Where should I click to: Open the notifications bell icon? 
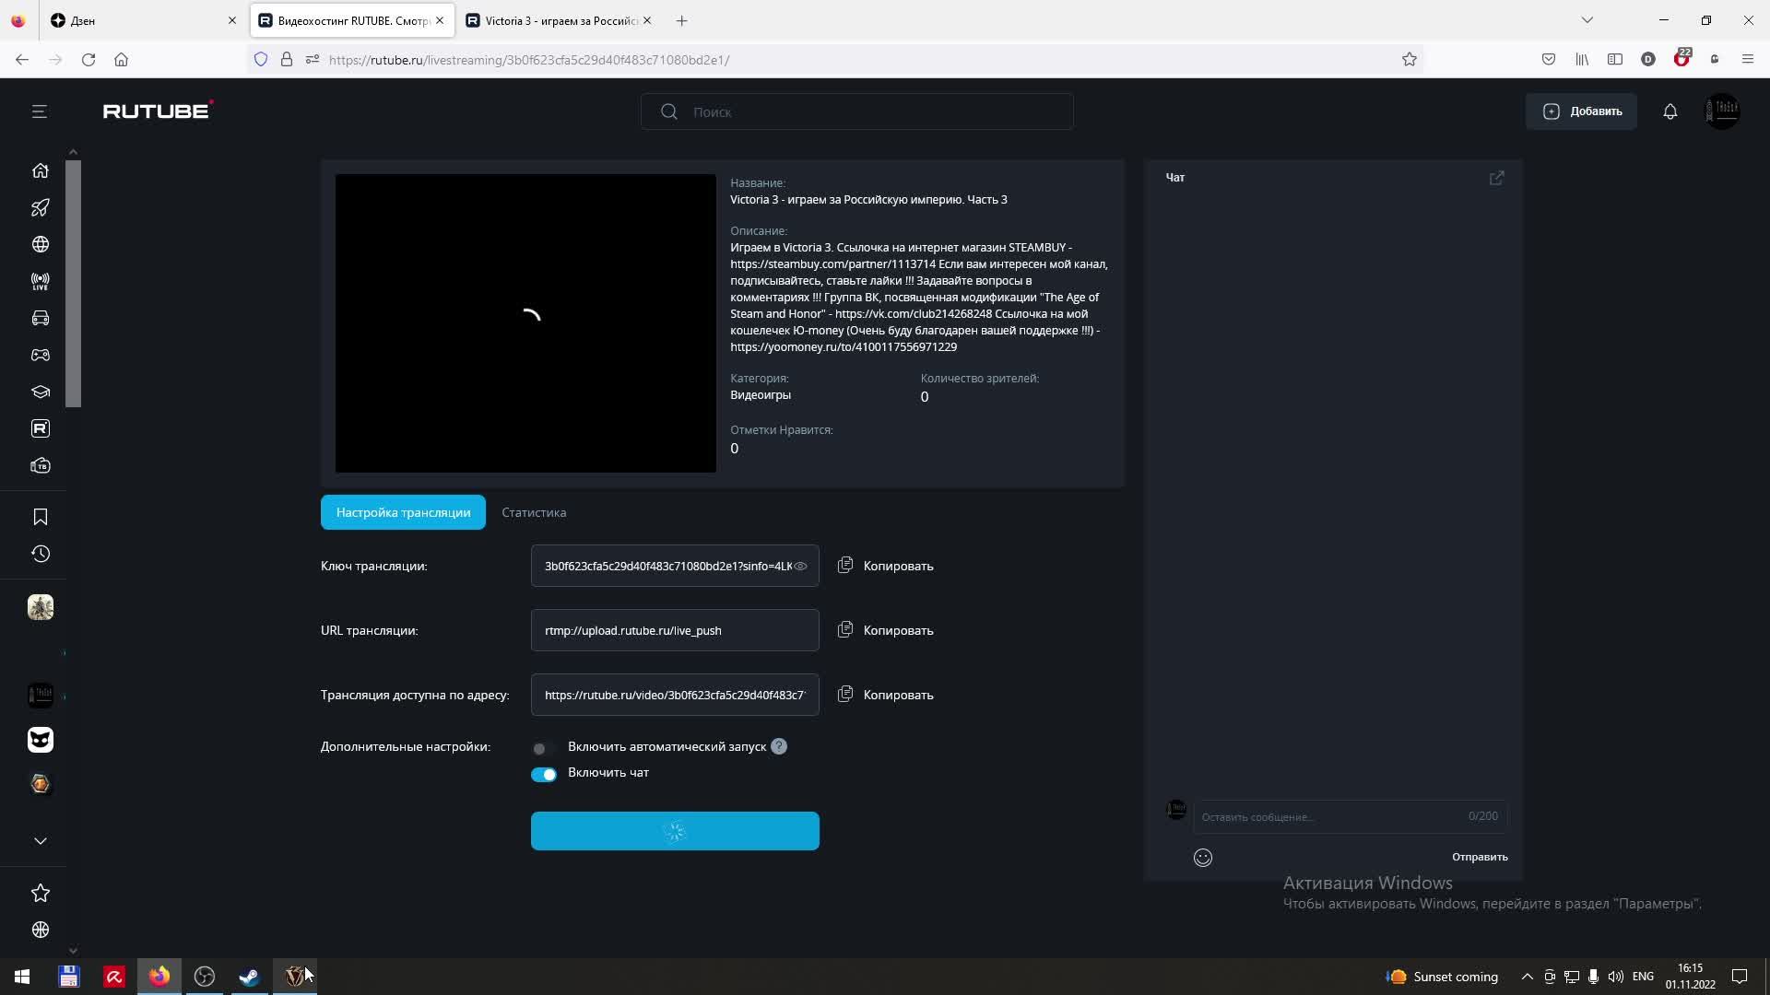click(x=1670, y=111)
